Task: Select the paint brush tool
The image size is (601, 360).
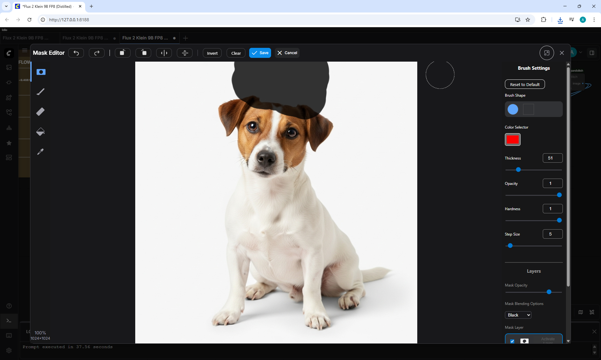Action: [41, 92]
